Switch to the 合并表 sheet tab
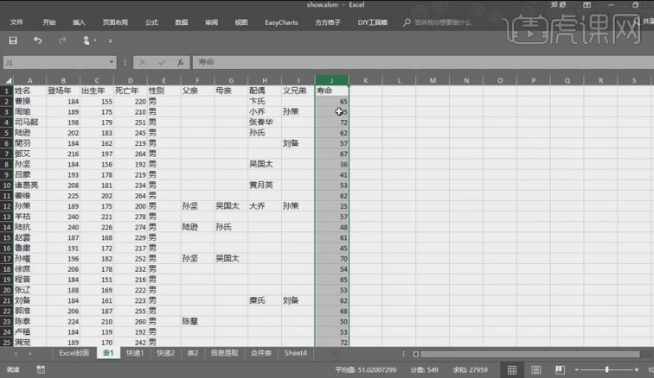654x378 pixels. pos(261,353)
